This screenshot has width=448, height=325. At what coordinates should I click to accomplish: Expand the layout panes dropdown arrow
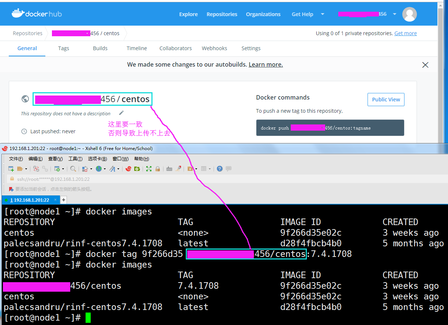click(210, 169)
